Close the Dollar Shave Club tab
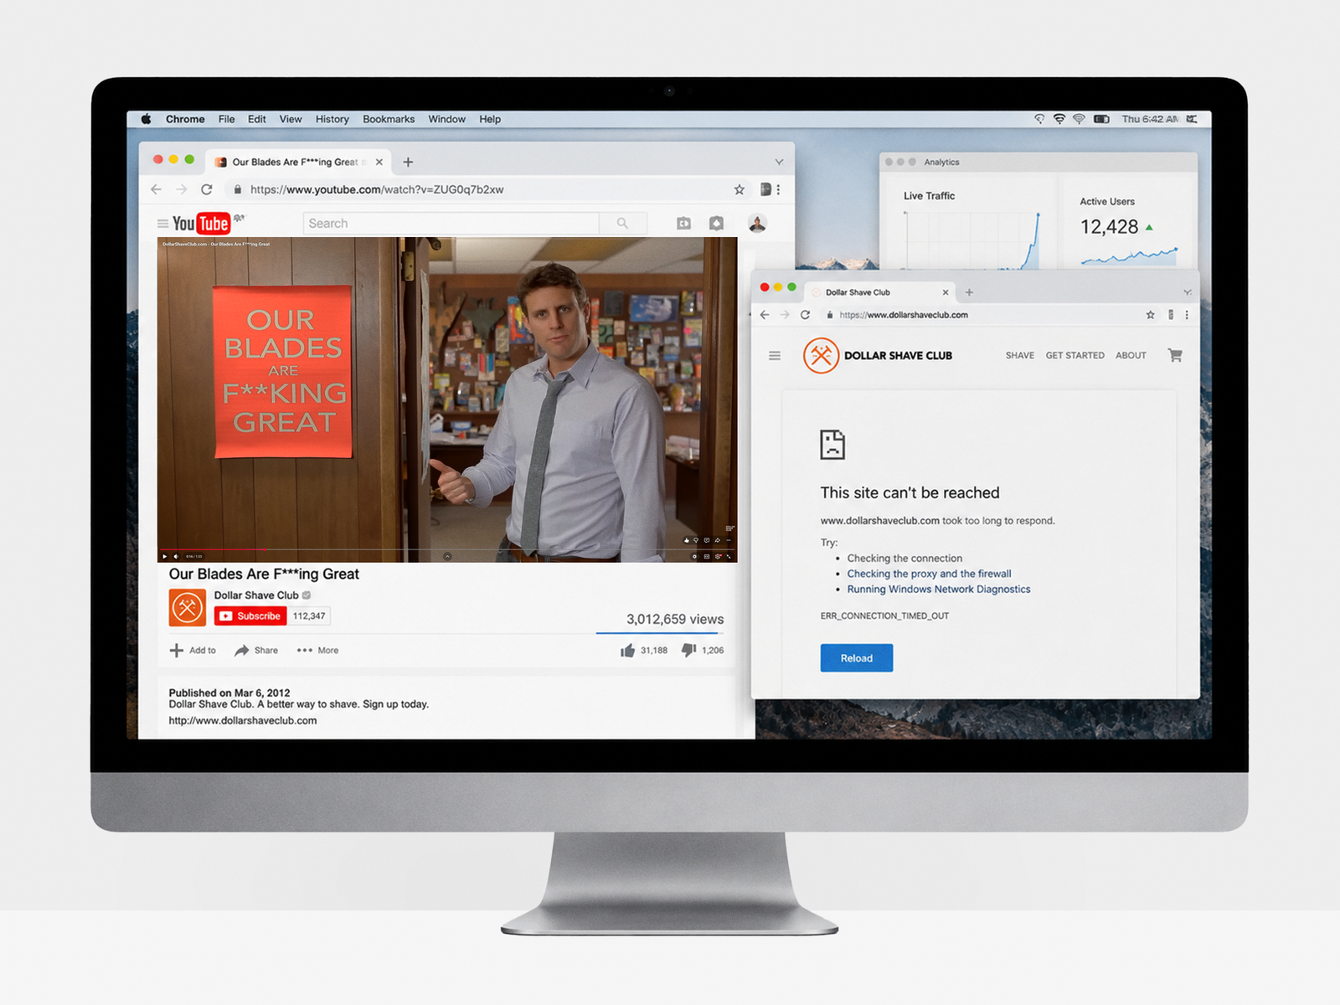The image size is (1340, 1005). pyautogui.click(x=946, y=292)
